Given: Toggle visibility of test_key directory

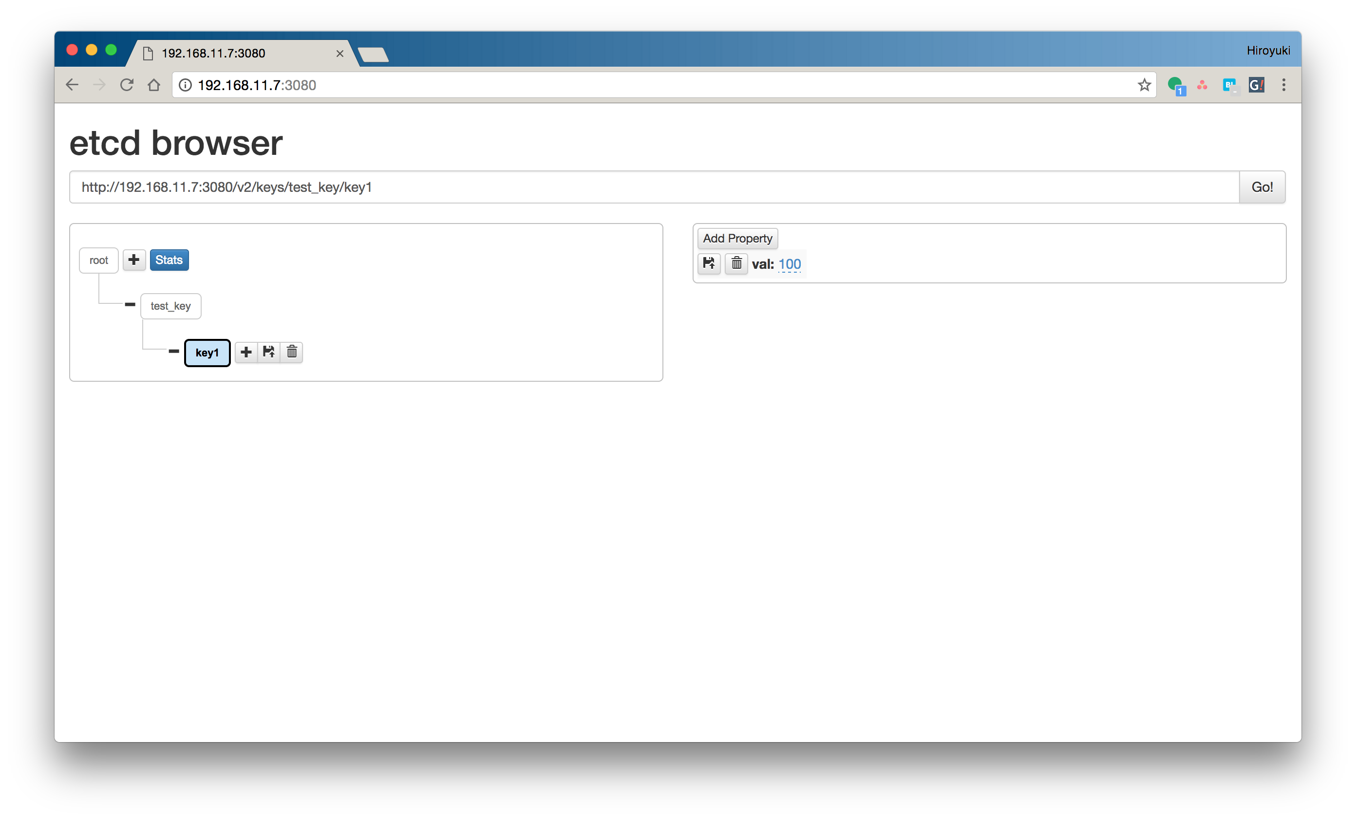Looking at the screenshot, I should 130,306.
